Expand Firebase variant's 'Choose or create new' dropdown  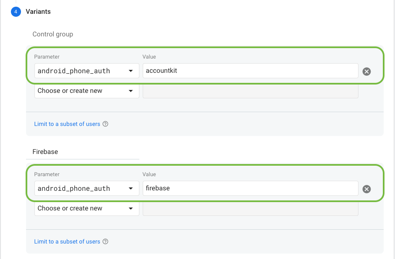pyautogui.click(x=86, y=208)
